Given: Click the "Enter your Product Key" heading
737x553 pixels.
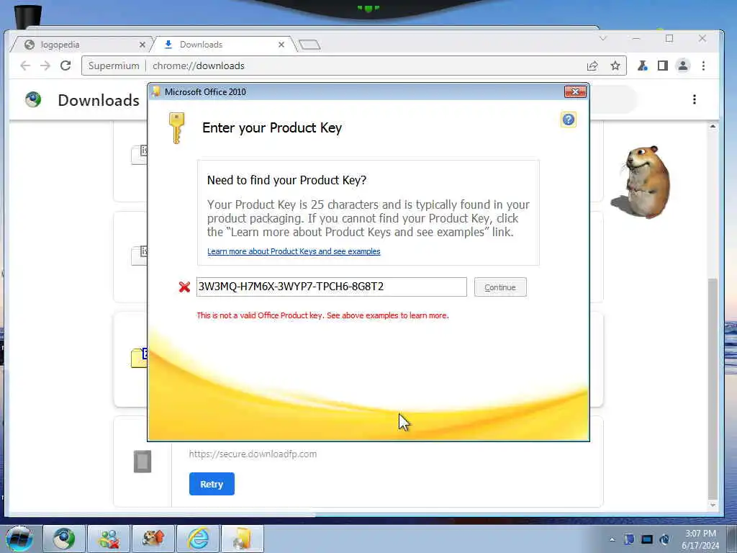Looking at the screenshot, I should pos(271,128).
